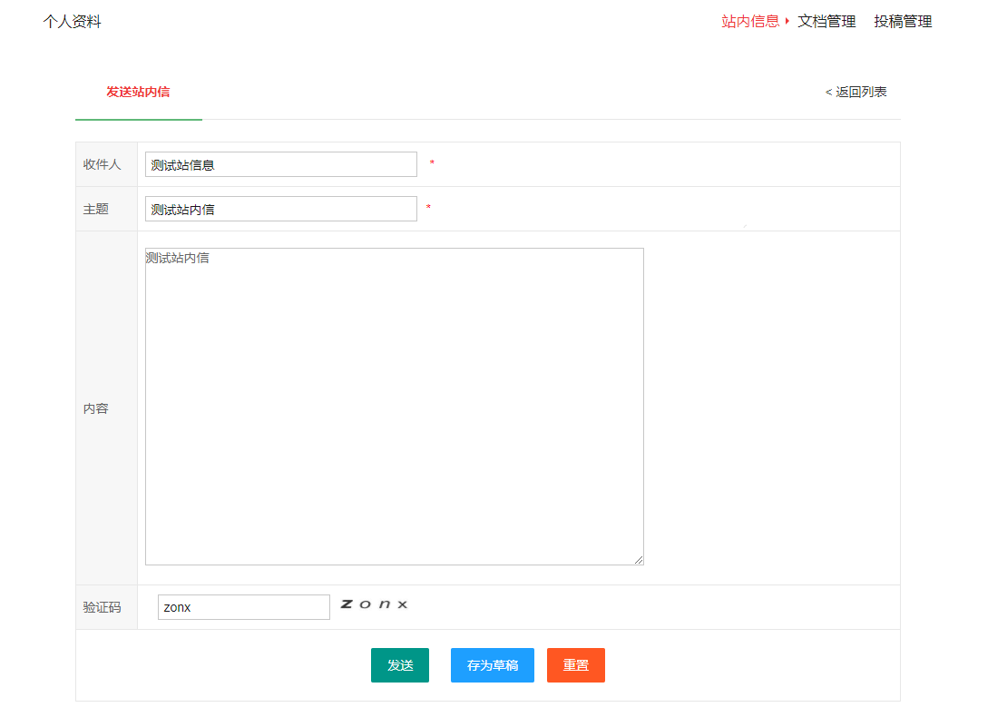Click the 收件人 label

click(x=103, y=164)
